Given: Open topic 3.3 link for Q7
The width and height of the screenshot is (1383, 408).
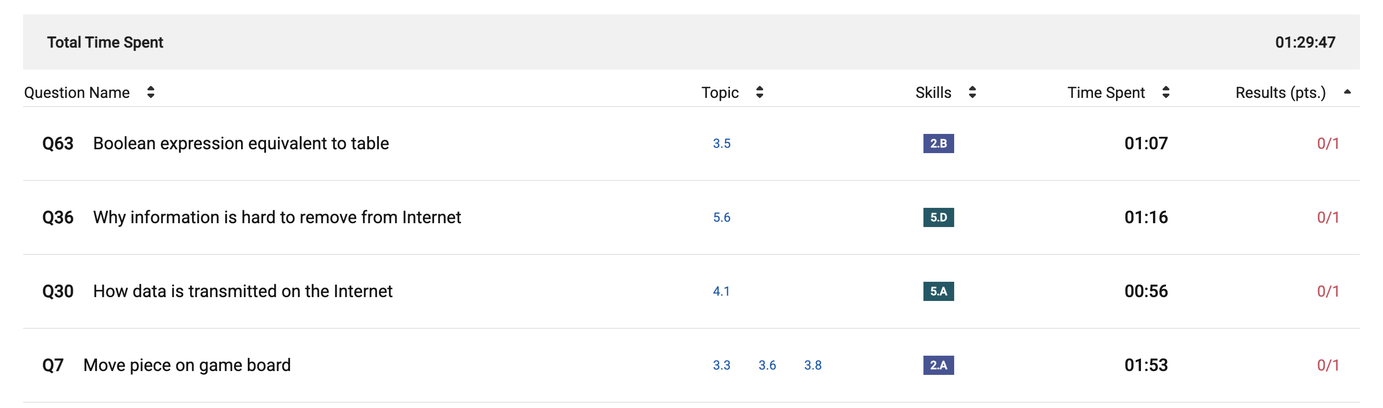Looking at the screenshot, I should 722,365.
